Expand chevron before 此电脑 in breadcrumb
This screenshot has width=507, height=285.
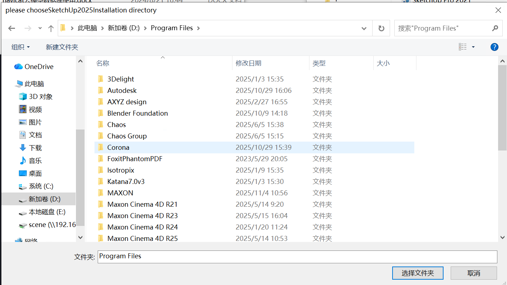72,28
